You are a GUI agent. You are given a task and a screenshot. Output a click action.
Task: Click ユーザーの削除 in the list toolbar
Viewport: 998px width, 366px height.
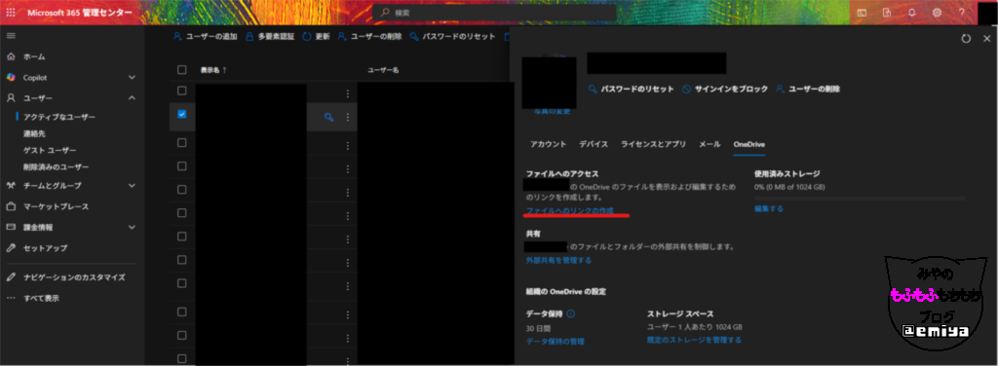[369, 36]
